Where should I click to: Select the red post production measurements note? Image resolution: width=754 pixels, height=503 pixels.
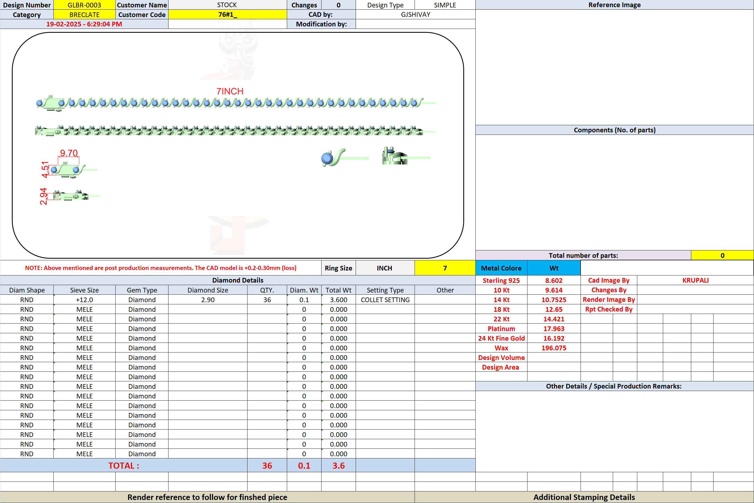[161, 268]
